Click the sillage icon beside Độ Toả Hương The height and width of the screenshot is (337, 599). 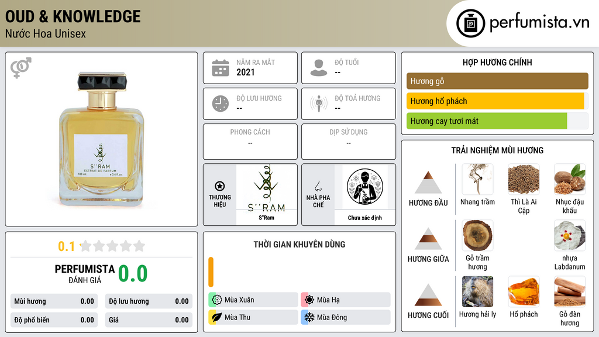tap(319, 104)
